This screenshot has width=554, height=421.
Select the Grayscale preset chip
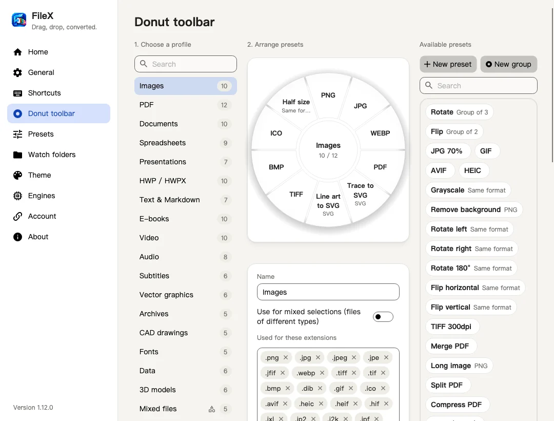468,190
